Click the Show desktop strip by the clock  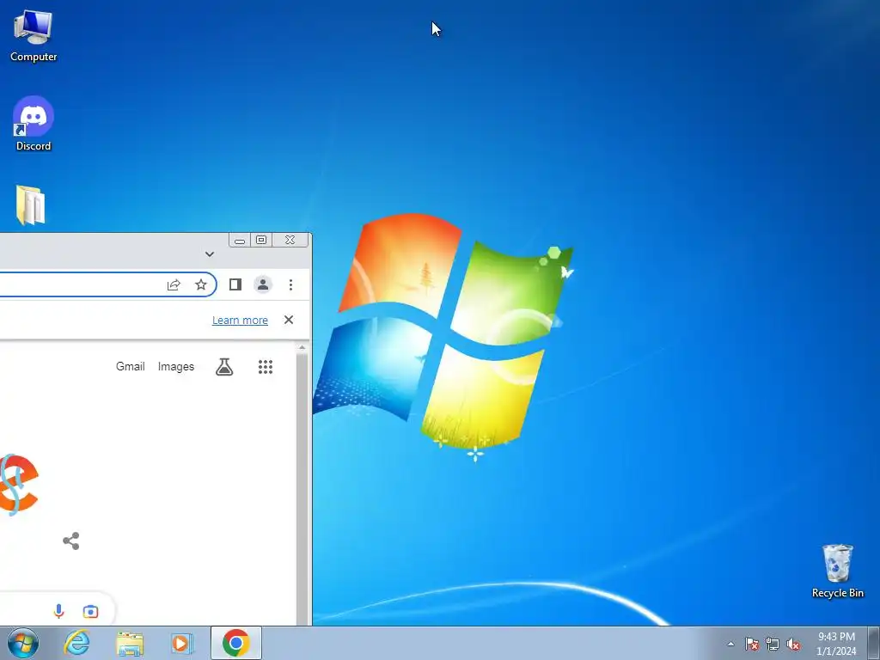point(874,643)
